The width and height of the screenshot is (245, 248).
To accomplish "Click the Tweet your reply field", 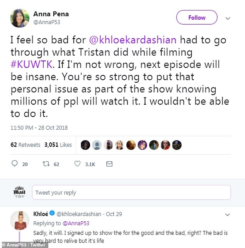I will [x=131, y=192].
